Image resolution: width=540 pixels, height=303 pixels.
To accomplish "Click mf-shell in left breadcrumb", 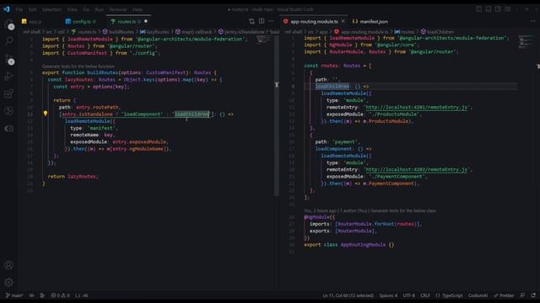I will (x=32, y=32).
